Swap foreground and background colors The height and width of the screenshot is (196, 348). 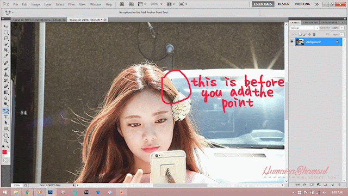[8, 146]
